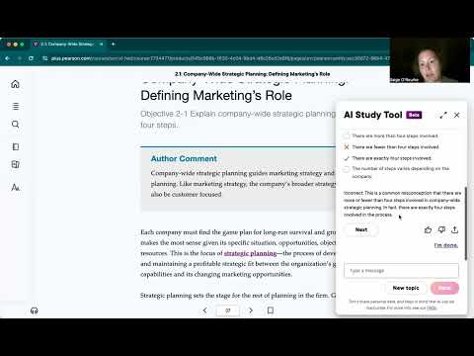Click the site info icon in address bar
The height and width of the screenshot is (356, 474).
tap(44, 58)
